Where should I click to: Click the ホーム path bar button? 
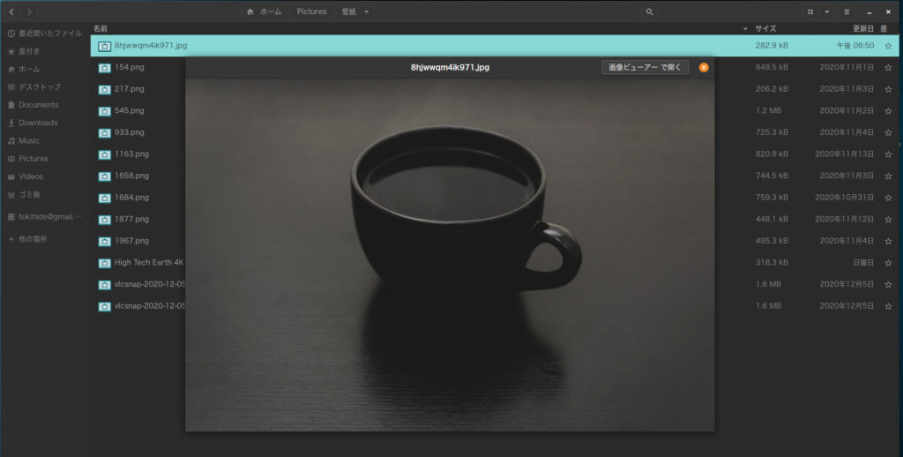tap(265, 11)
